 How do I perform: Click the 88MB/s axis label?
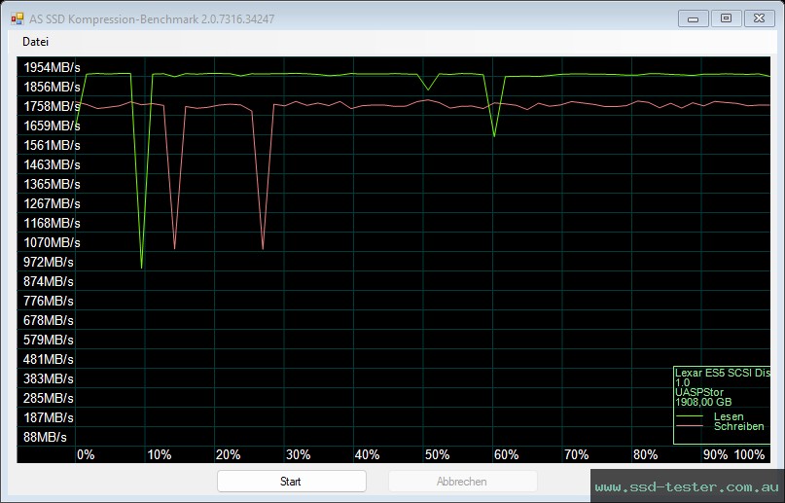pos(45,438)
